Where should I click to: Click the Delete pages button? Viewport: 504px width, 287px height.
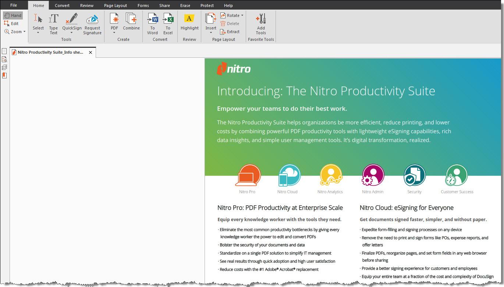click(x=230, y=24)
